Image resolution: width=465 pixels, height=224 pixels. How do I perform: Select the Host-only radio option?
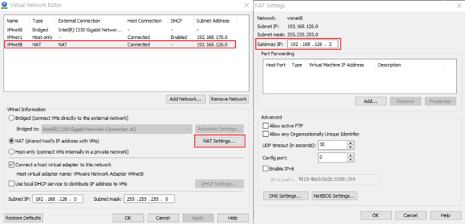[12, 152]
